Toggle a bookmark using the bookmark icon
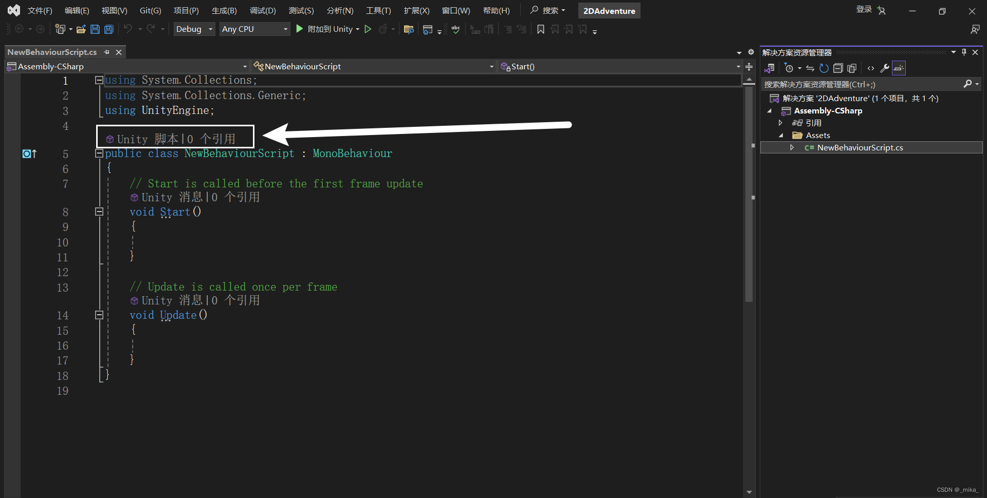 [540, 29]
